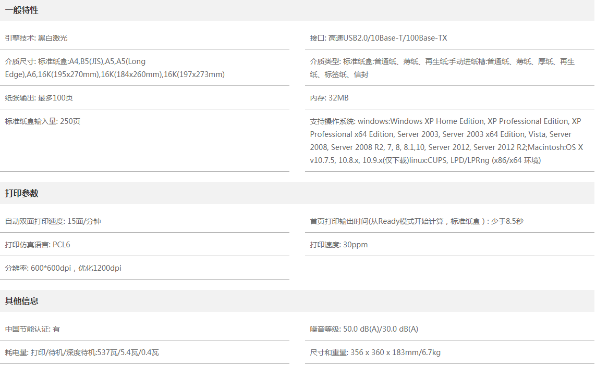This screenshot has height=366, width=596.
Task: Click the 打印速度 30ppm entry
Action: tap(339, 245)
